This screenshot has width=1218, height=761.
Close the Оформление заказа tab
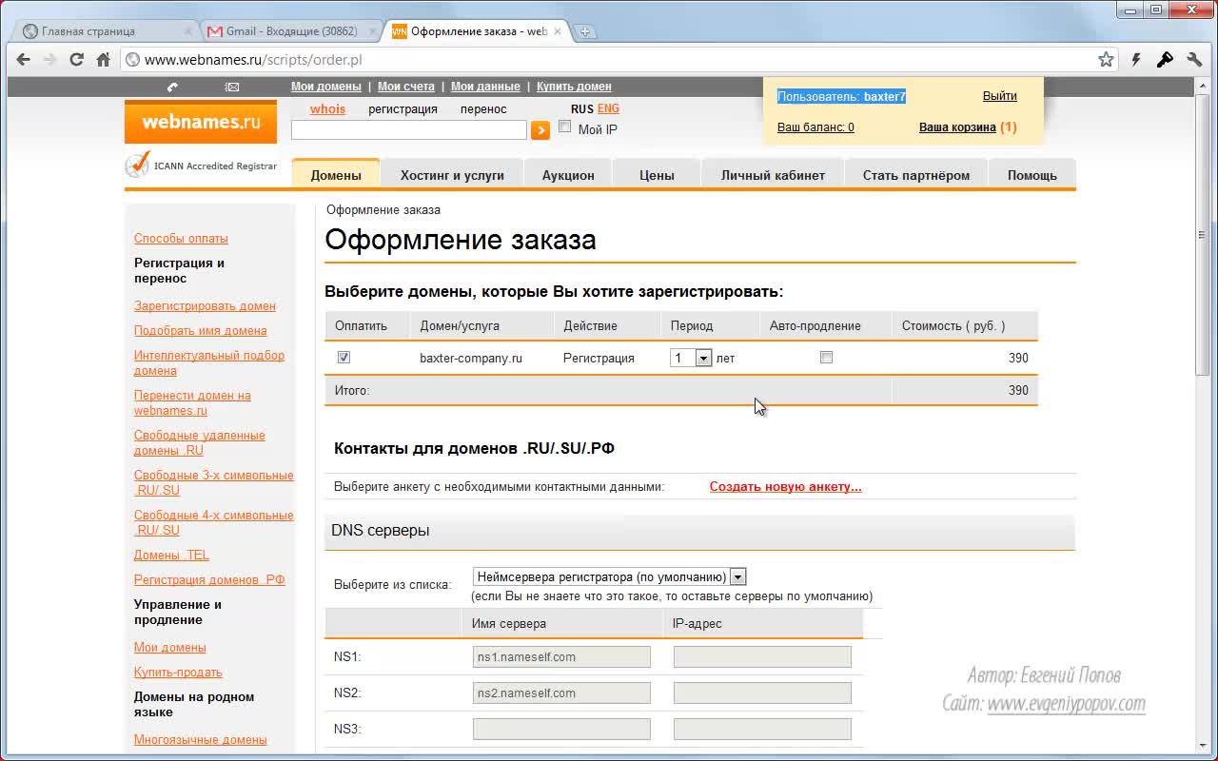[x=558, y=31]
